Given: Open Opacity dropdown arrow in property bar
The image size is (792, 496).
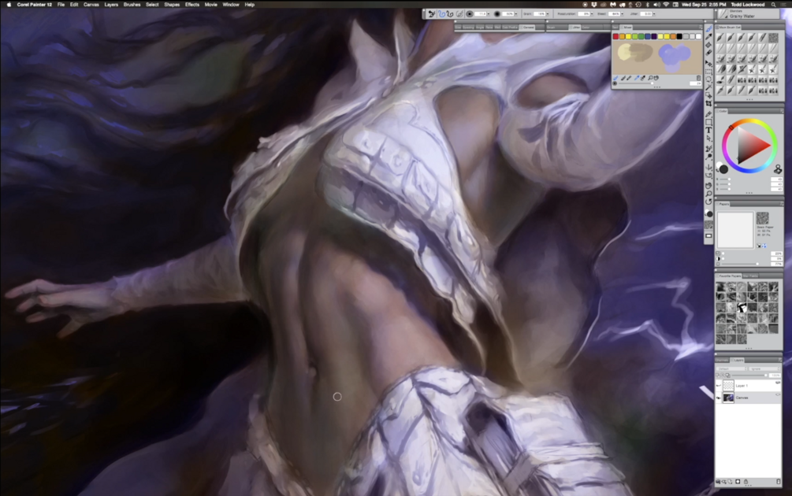Looking at the screenshot, I should tap(515, 14).
